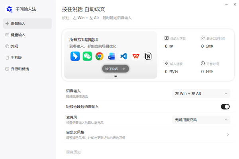Click the 所有应用都能用 card heading
Viewport: 239px width, 159px height.
pyautogui.click(x=84, y=40)
